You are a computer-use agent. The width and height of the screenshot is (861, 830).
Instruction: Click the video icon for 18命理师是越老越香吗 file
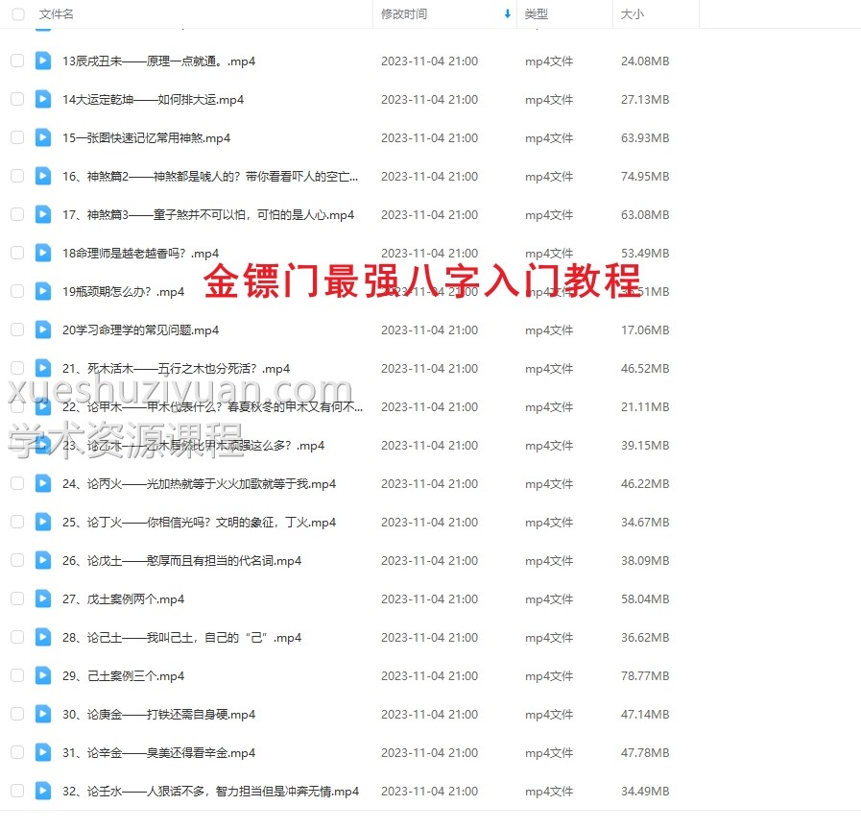pos(42,253)
